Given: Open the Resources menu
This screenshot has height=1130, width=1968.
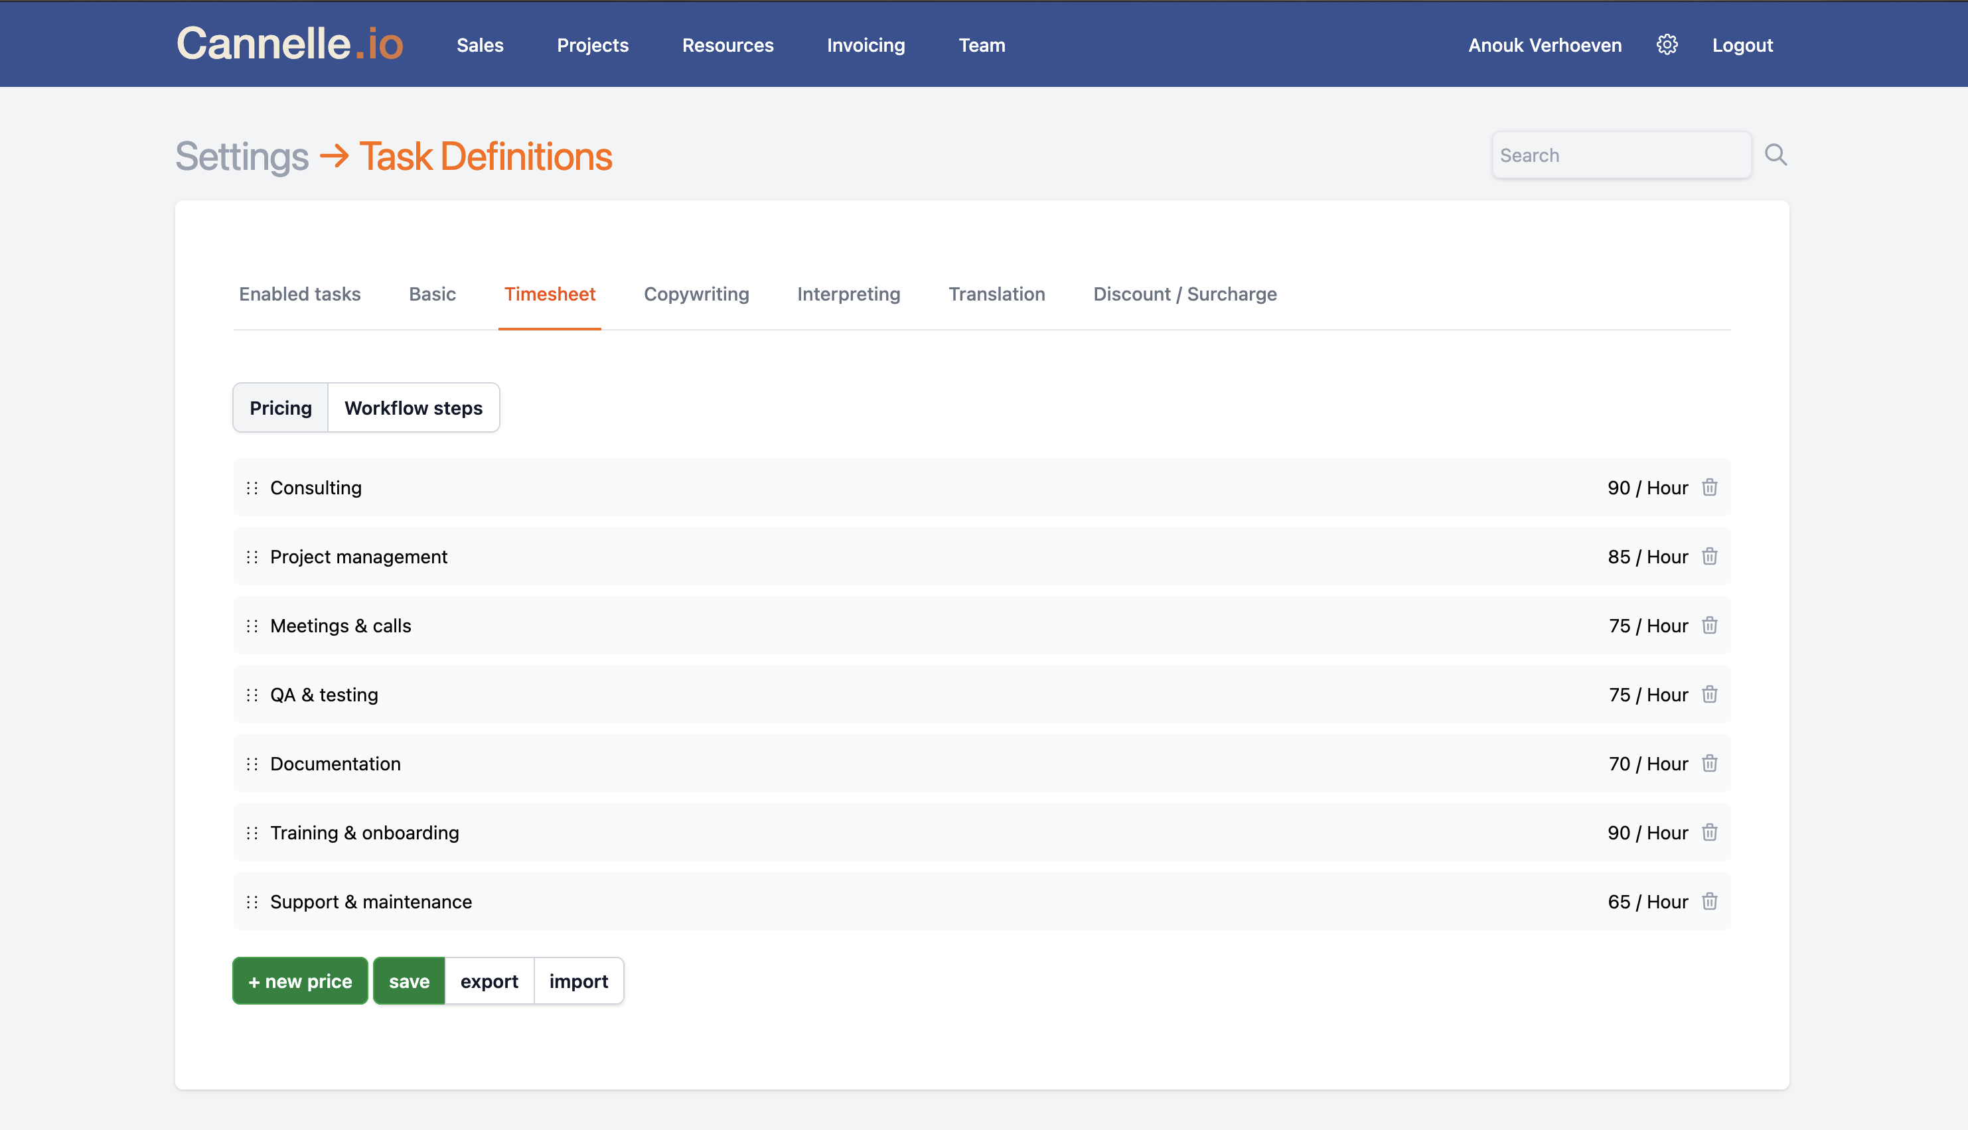Looking at the screenshot, I should click(727, 45).
